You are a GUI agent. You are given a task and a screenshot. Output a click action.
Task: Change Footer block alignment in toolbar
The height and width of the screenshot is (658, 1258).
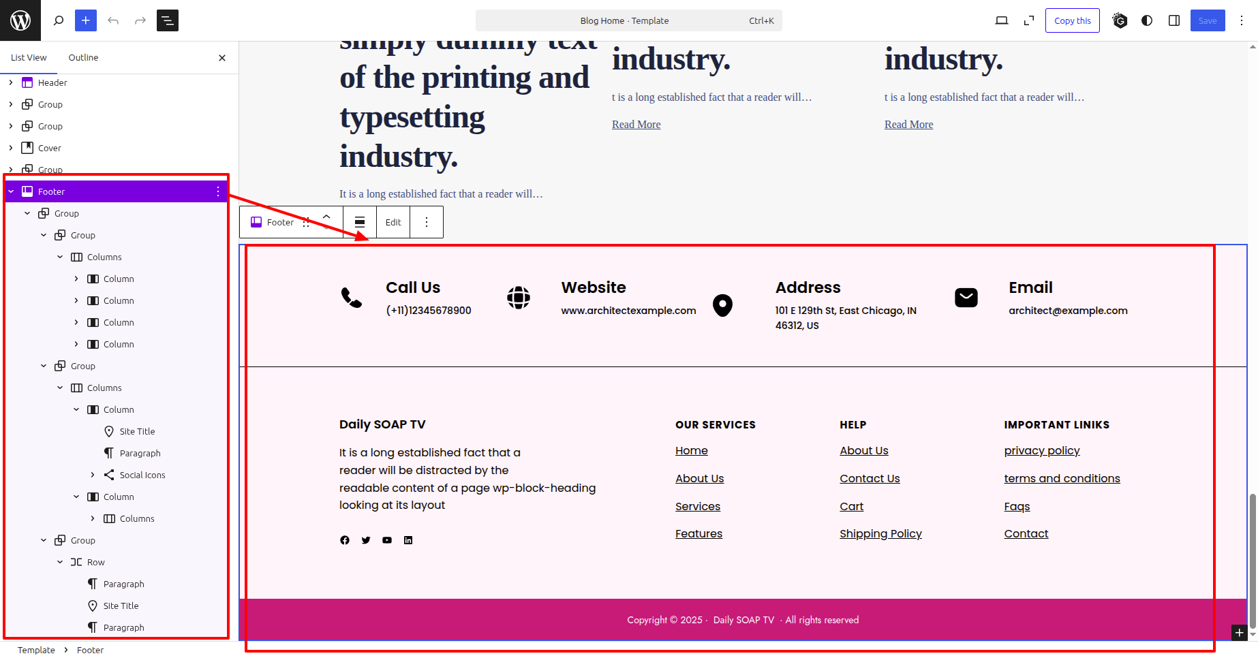(360, 222)
